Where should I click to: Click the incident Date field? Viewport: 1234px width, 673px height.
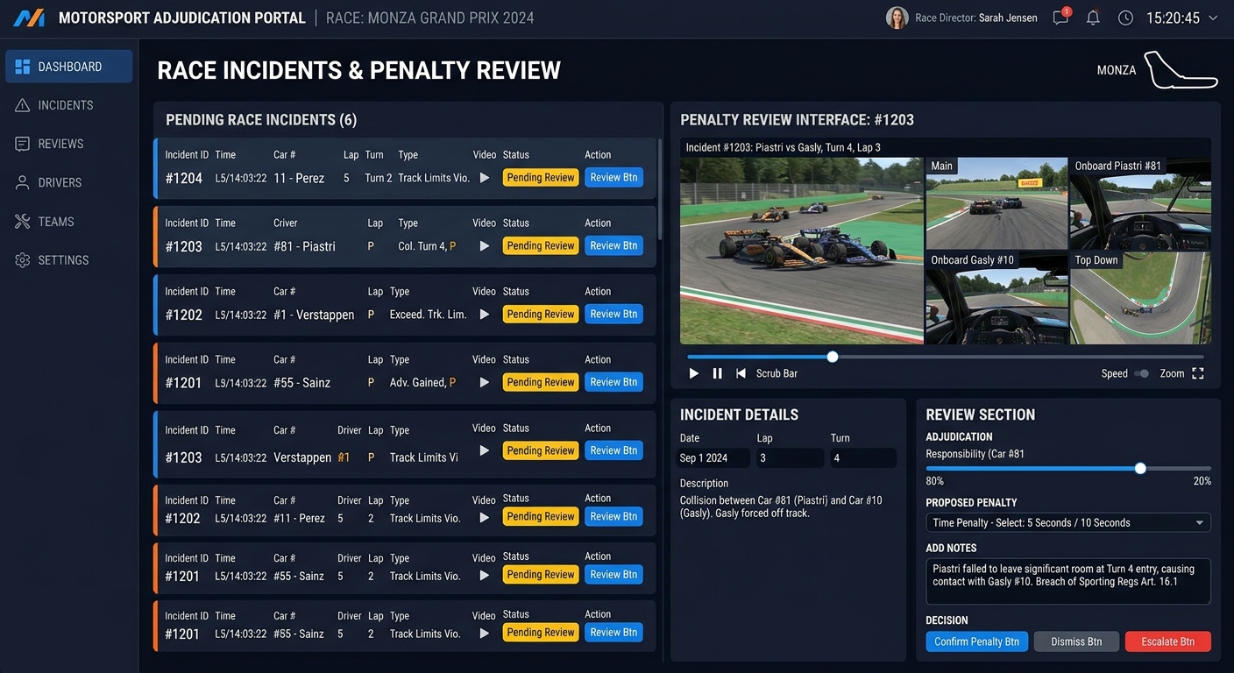pyautogui.click(x=714, y=457)
